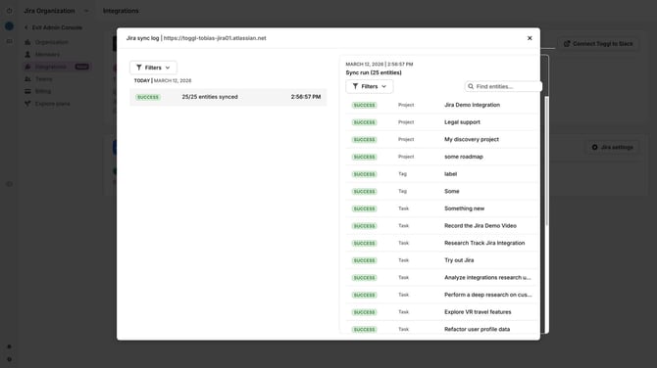
Task: Click the funnel icon in left Filters
Action: (139, 68)
